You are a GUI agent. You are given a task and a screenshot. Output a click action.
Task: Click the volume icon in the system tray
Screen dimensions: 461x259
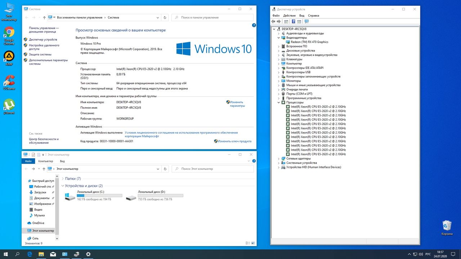[x=421, y=254]
